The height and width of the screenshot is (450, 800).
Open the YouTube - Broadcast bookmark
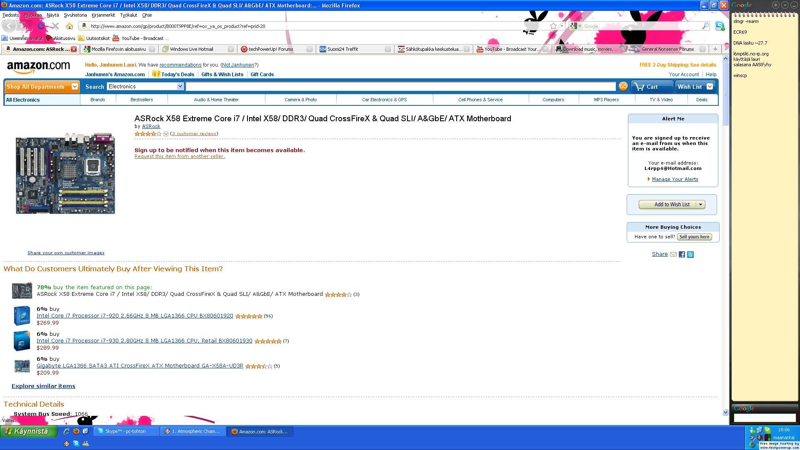coord(140,38)
